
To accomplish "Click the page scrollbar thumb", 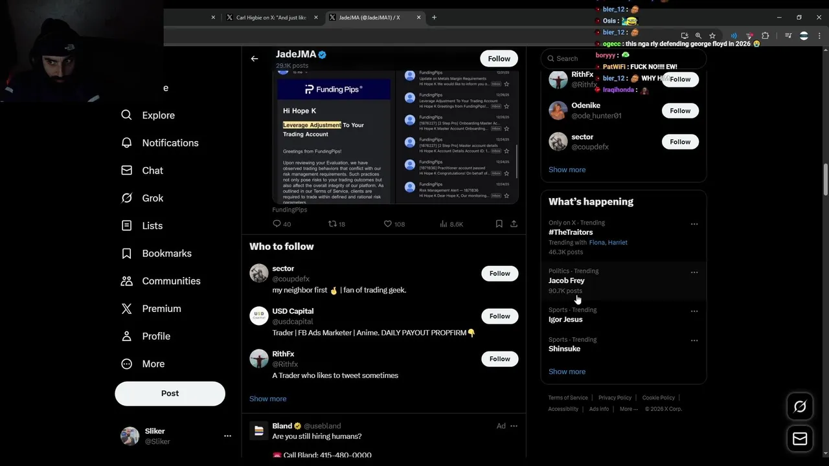I will coord(826,180).
